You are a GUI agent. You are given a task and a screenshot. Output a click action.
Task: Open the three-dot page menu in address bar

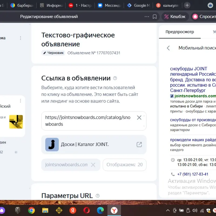[x=147, y=17]
